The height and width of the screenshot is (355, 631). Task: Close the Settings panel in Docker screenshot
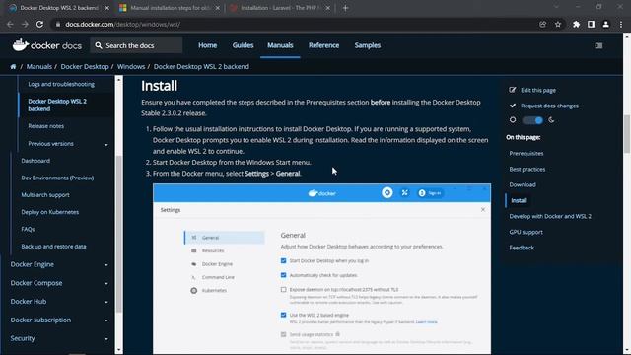(483, 210)
